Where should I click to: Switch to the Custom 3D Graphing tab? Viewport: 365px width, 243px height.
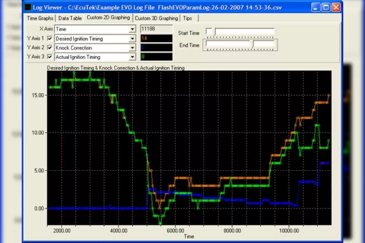[x=156, y=18]
